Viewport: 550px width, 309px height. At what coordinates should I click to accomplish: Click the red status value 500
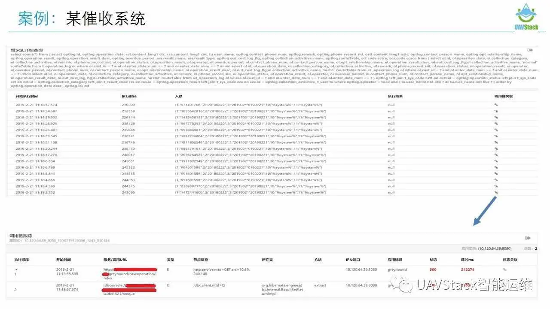click(433, 270)
